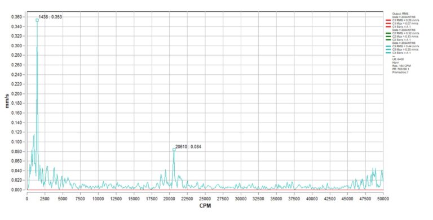This screenshot has width=433, height=220.
Task: Select the green C2 RMS legend swatch
Action: tap(388, 33)
